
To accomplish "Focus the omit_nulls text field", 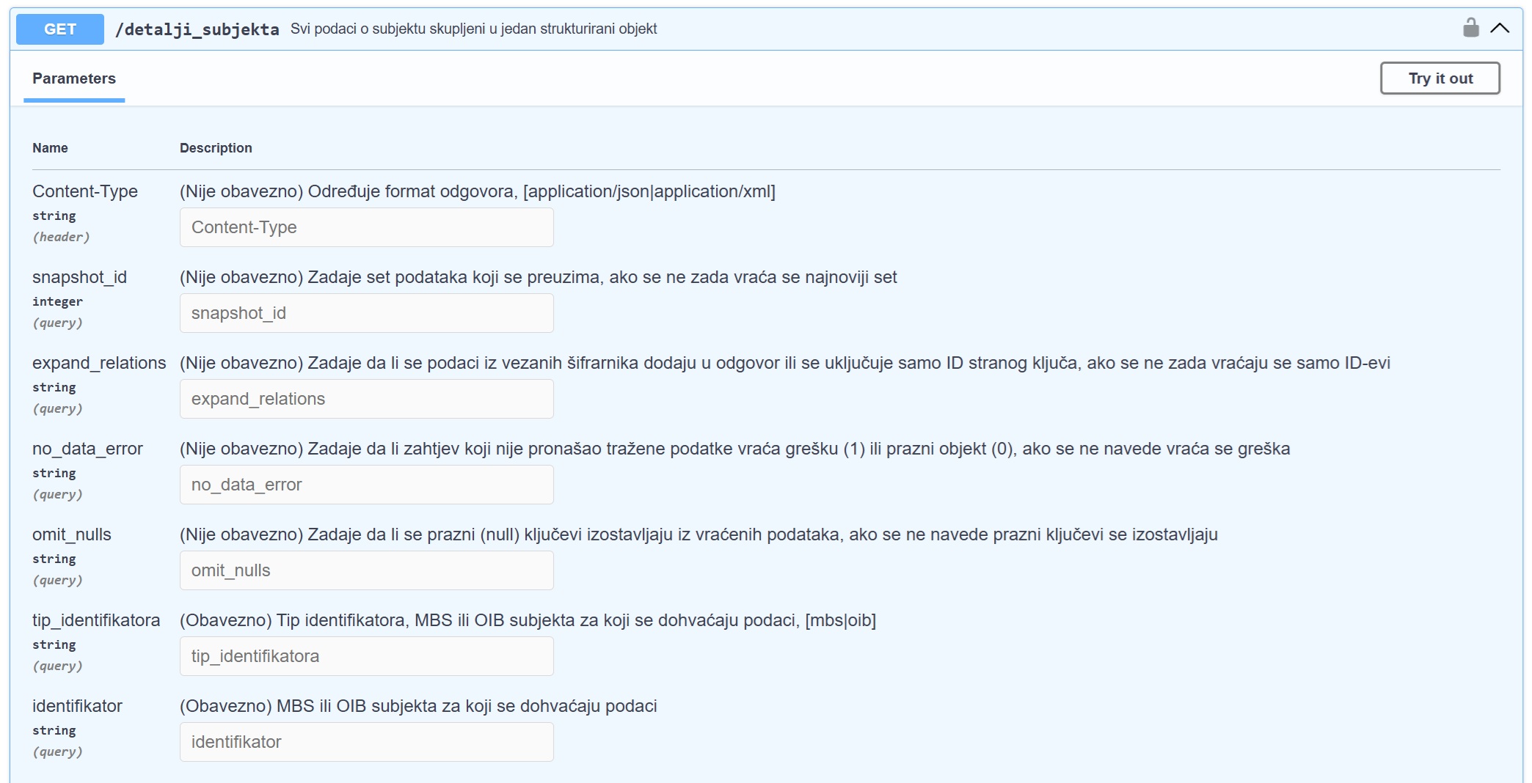I will (366, 570).
